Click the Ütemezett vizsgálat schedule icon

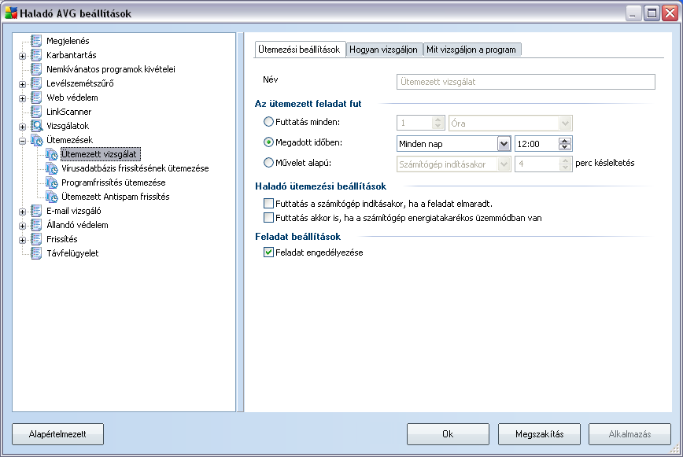point(51,154)
